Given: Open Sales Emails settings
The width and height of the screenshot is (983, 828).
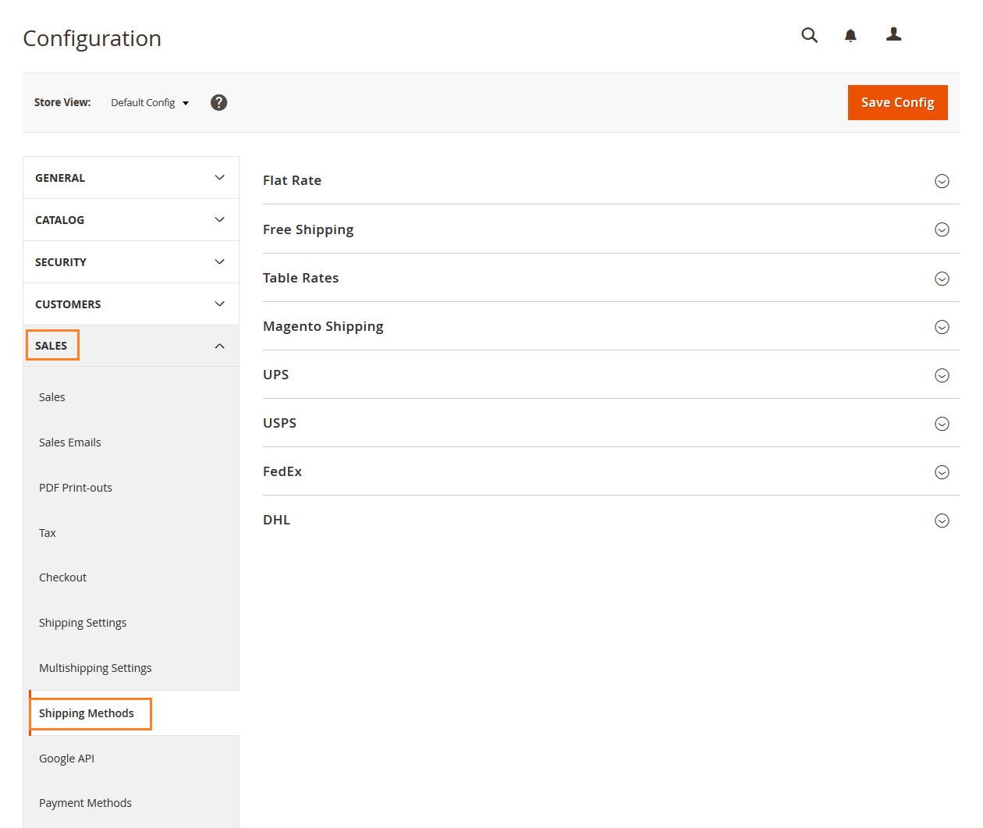Looking at the screenshot, I should (70, 442).
